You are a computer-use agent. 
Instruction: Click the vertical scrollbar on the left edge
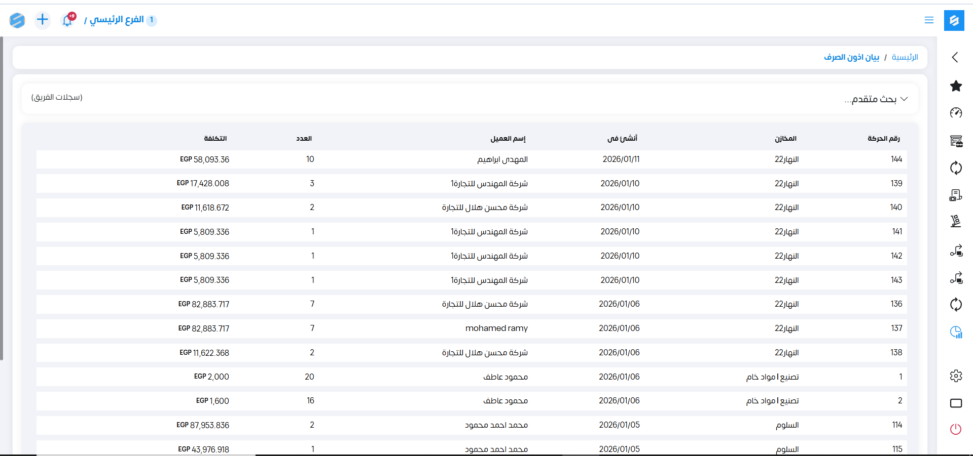pyautogui.click(x=2, y=198)
